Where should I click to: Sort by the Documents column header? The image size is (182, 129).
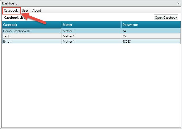(x=151, y=25)
